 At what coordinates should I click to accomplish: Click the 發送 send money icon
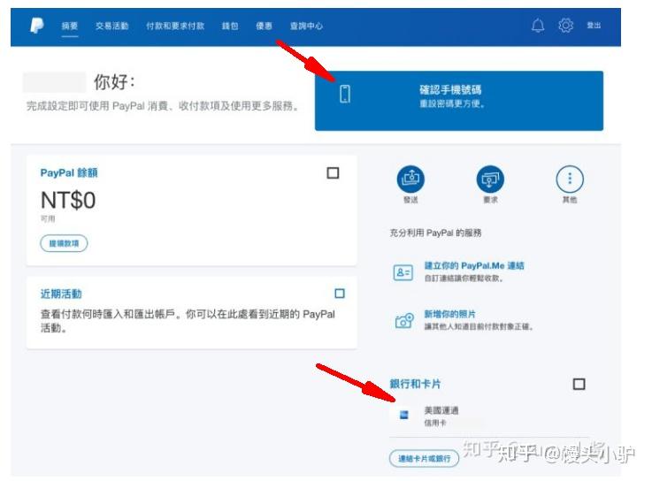pyautogui.click(x=410, y=179)
